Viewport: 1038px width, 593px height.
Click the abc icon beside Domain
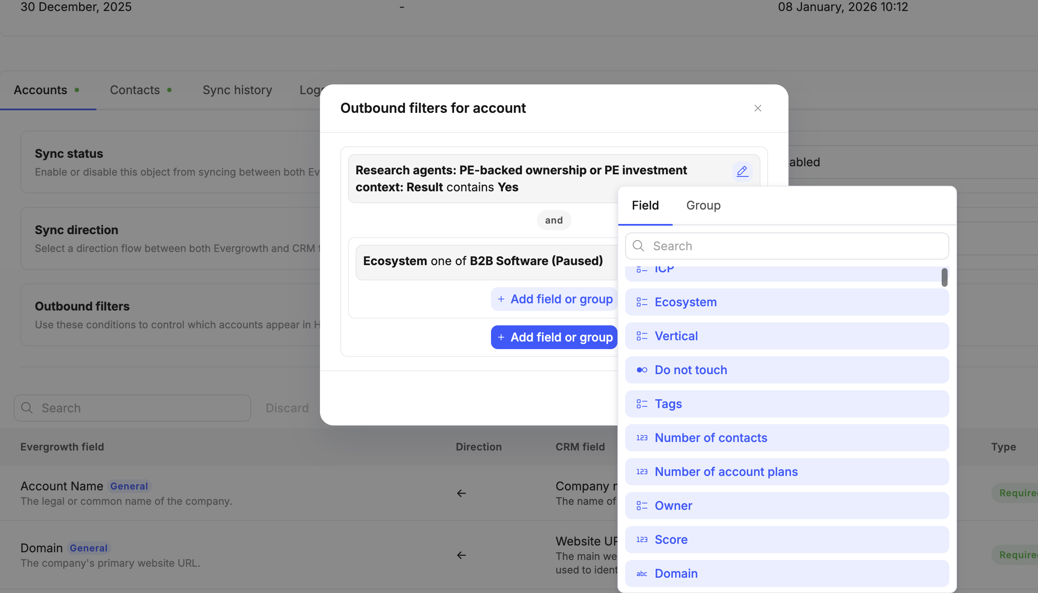coord(642,573)
